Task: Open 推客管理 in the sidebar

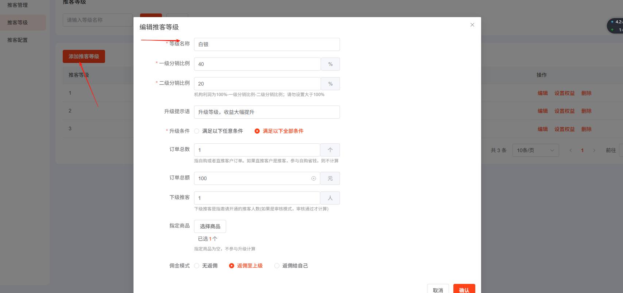Action: coord(18,5)
